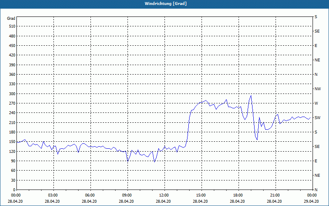Select the S compass label on the 180 gridline

(x=316, y=132)
